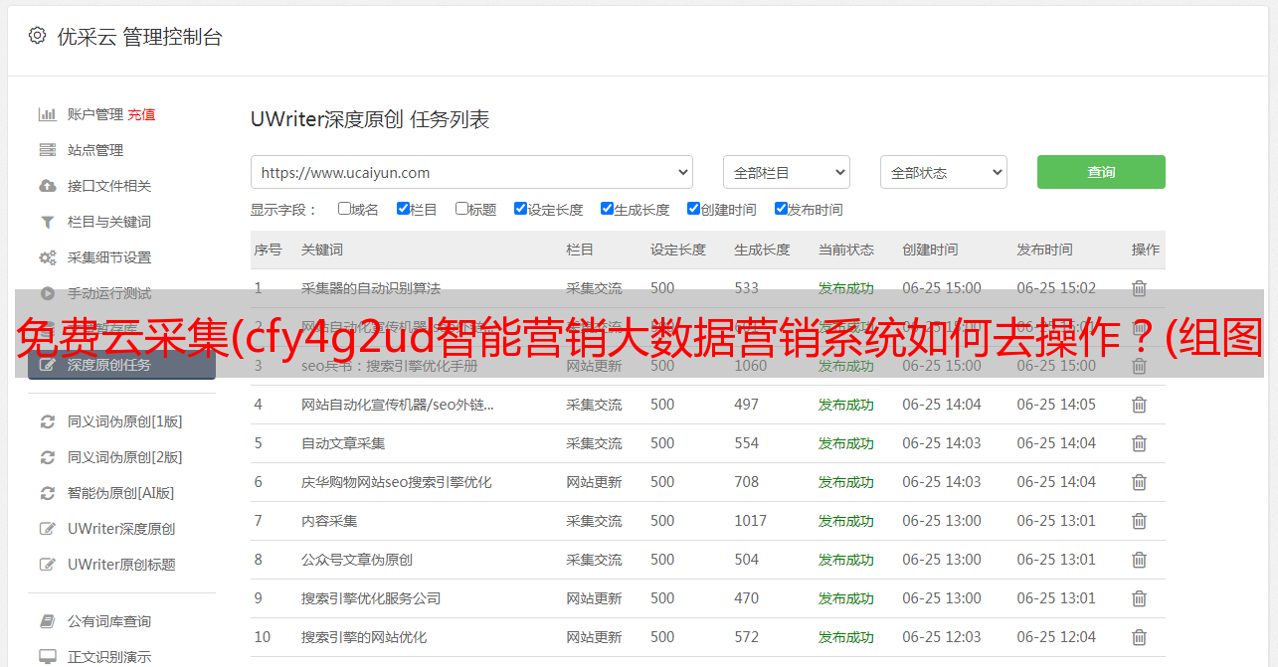Click the refresh icon for 智能伪原创[AI版]

(47, 493)
